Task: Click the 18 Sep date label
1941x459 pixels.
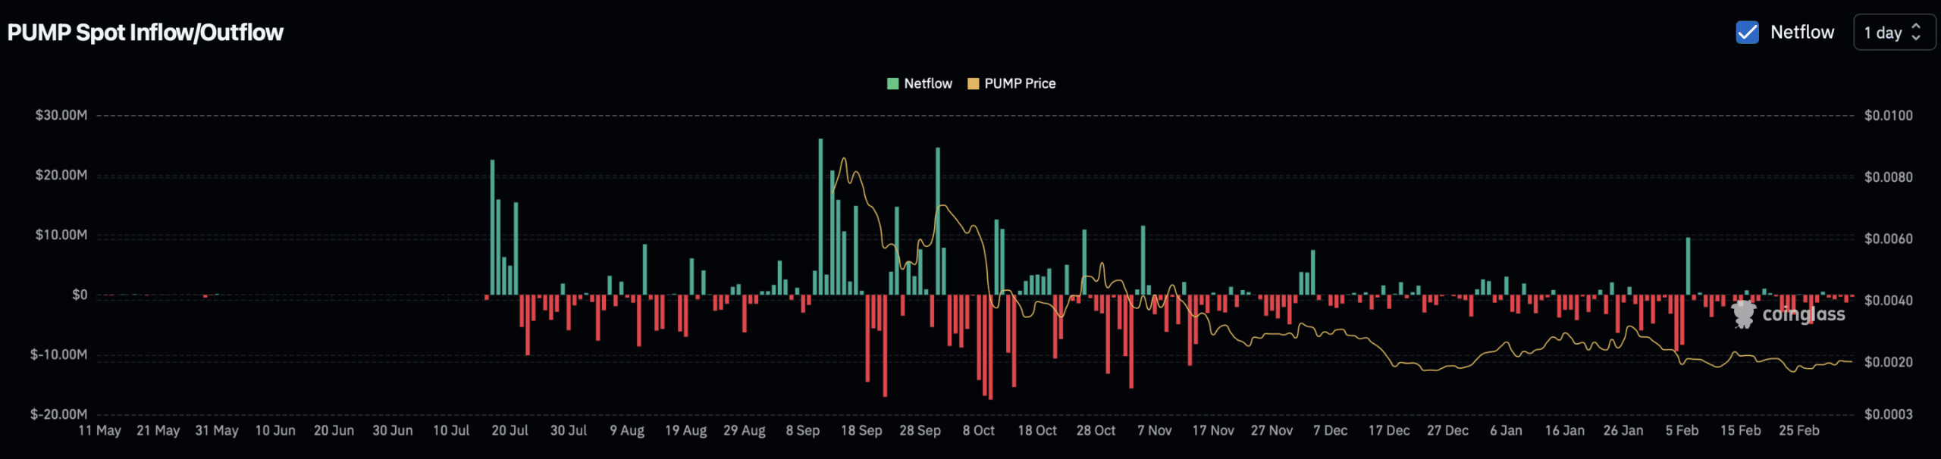Action: [x=861, y=430]
